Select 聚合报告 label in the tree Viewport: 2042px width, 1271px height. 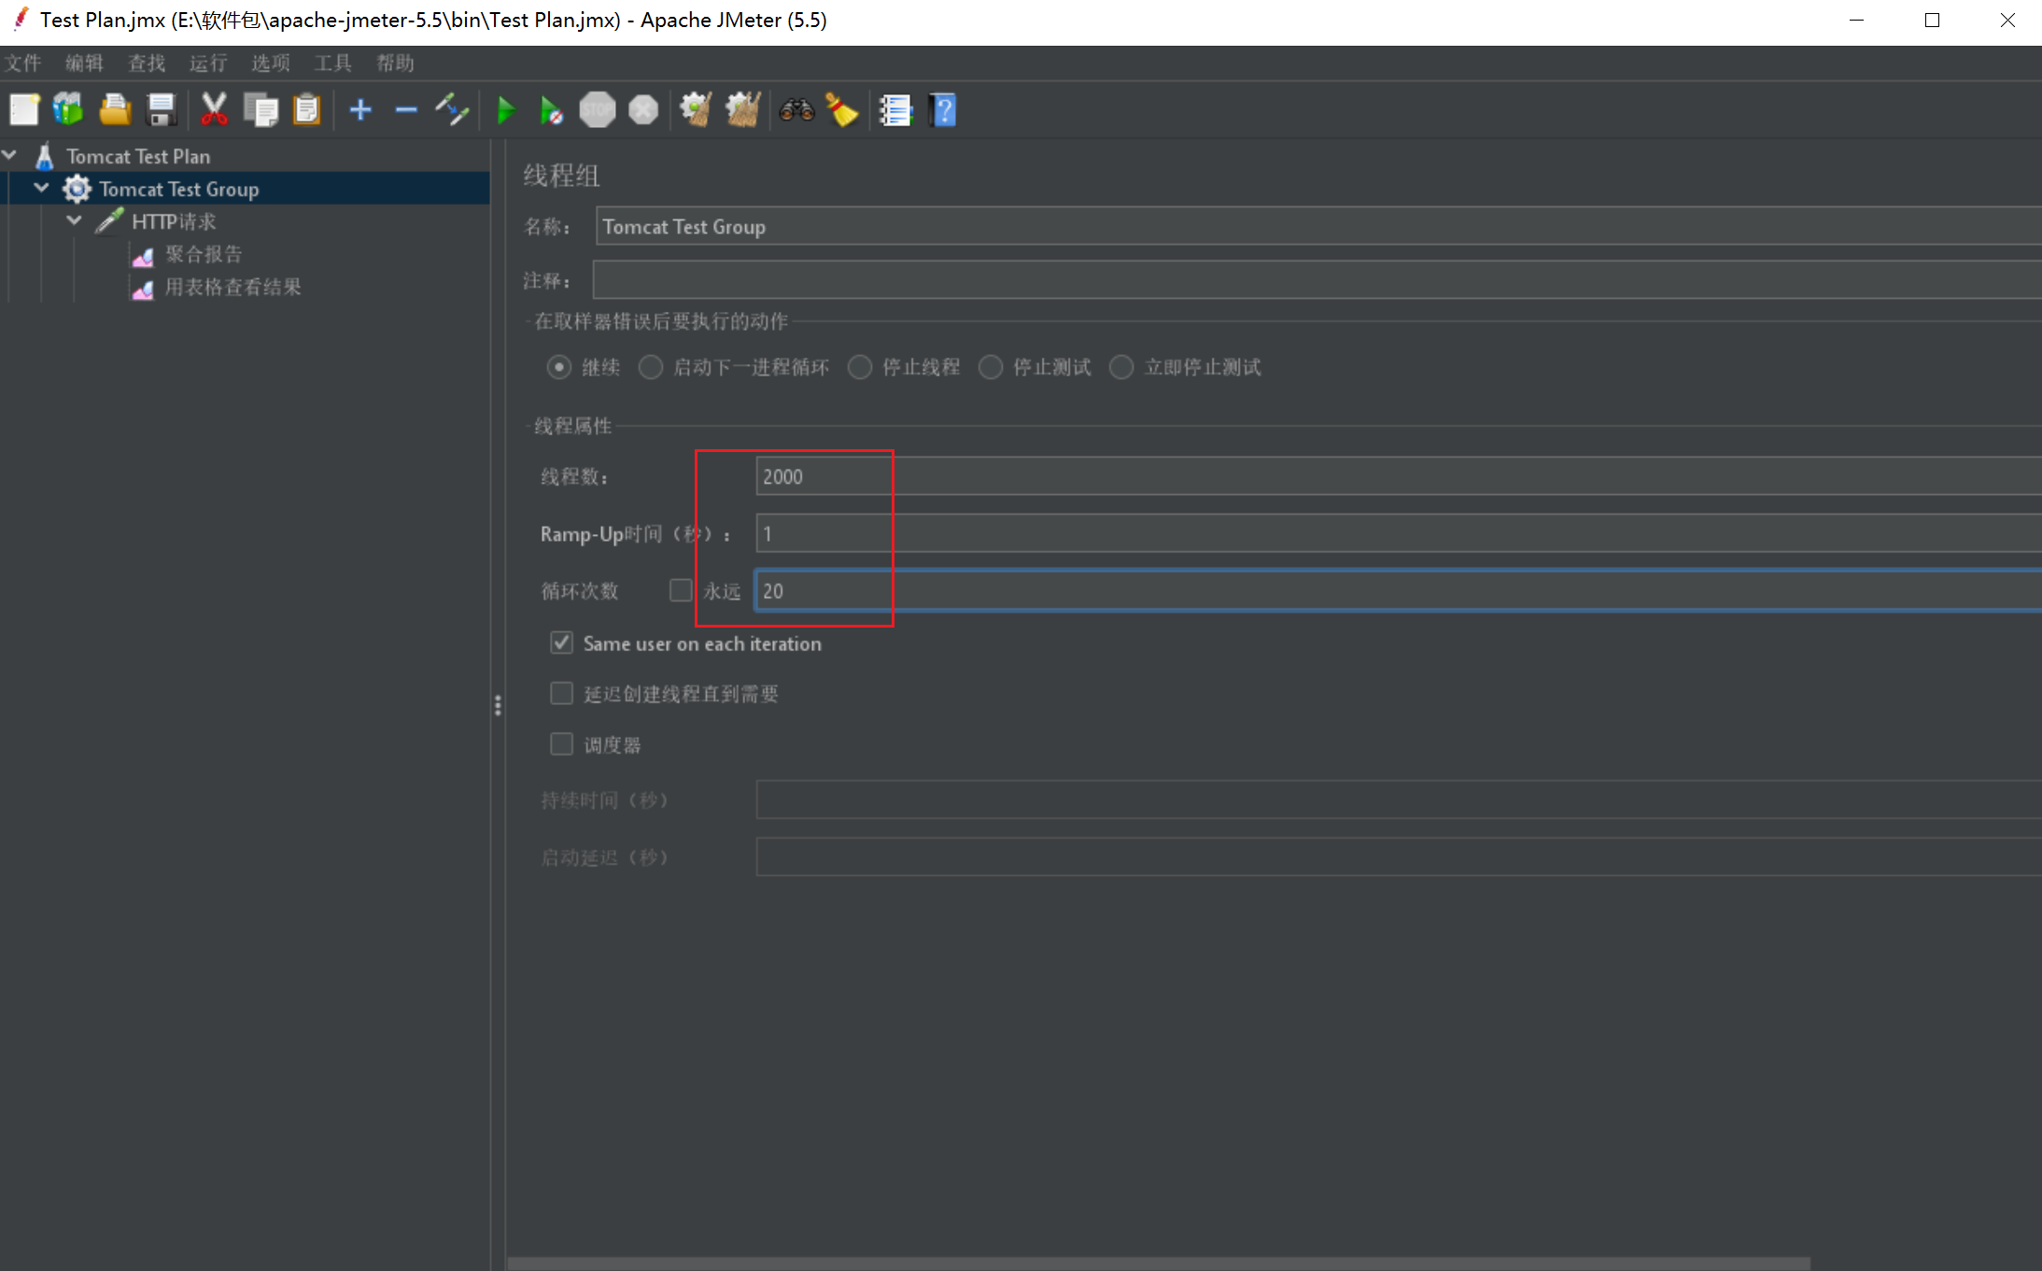(204, 254)
